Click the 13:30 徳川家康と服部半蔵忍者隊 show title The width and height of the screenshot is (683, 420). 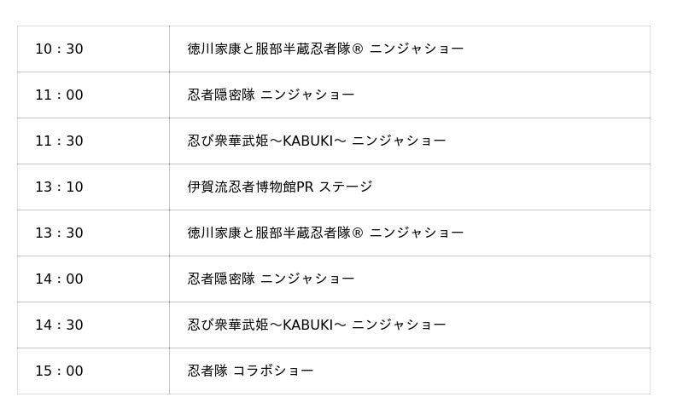pos(325,233)
